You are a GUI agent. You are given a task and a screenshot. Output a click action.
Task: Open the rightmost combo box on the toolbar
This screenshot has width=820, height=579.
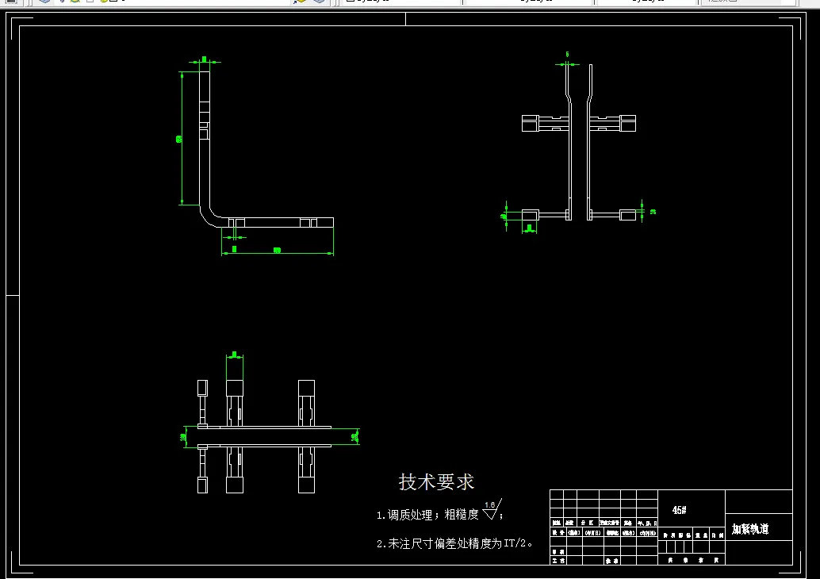coord(749,2)
